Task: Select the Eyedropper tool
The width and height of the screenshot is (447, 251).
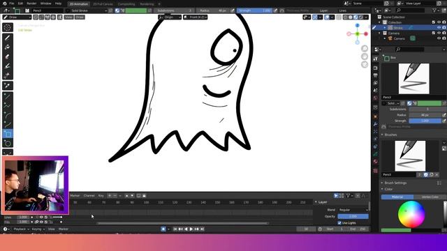Action: pyautogui.click(x=8, y=86)
